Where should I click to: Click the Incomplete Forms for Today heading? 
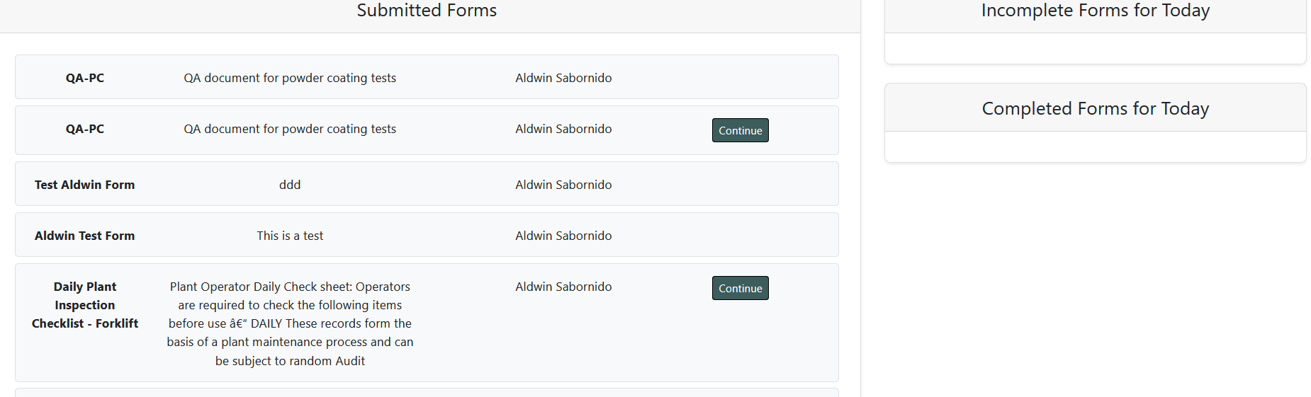click(1095, 11)
